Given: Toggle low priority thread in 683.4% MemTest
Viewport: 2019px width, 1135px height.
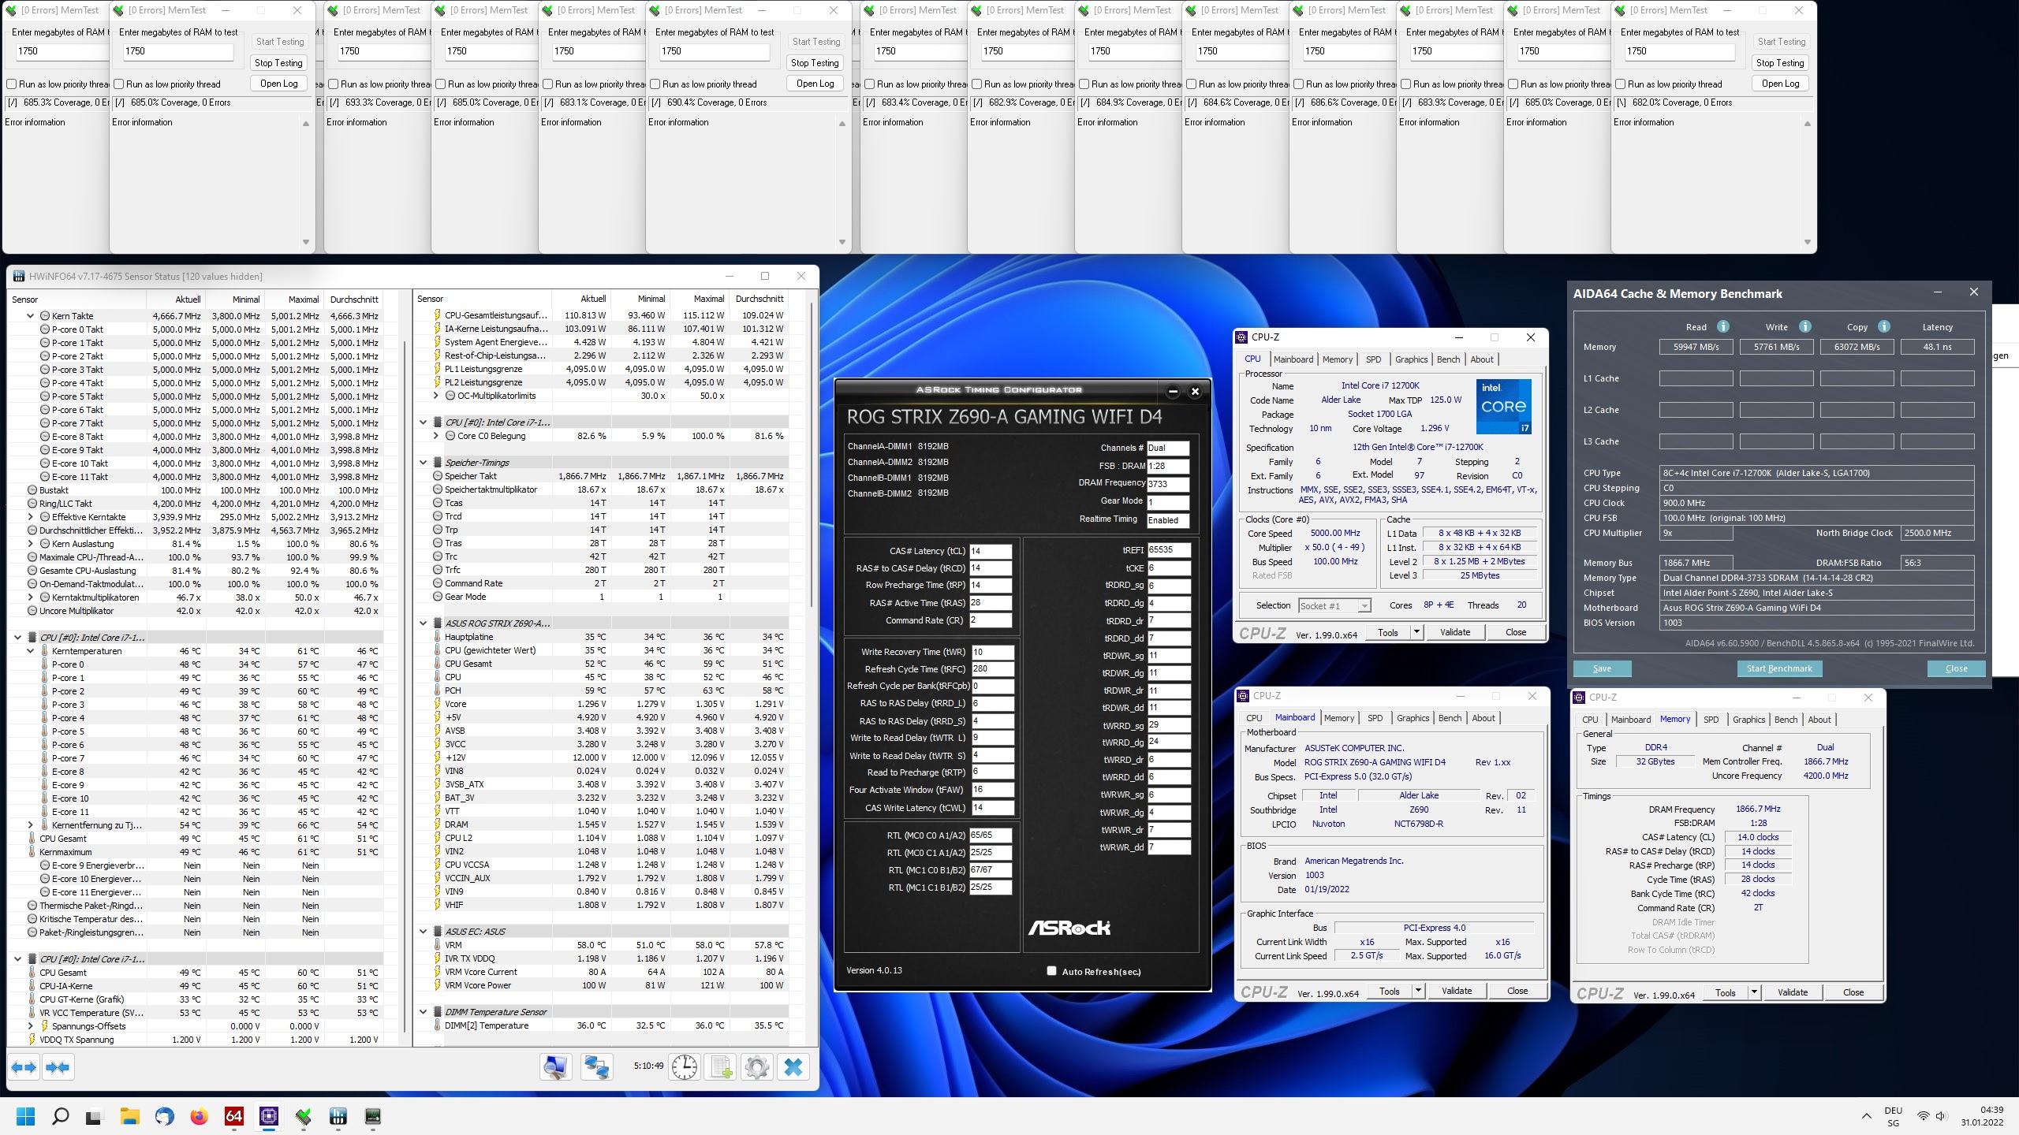Looking at the screenshot, I should tap(870, 84).
